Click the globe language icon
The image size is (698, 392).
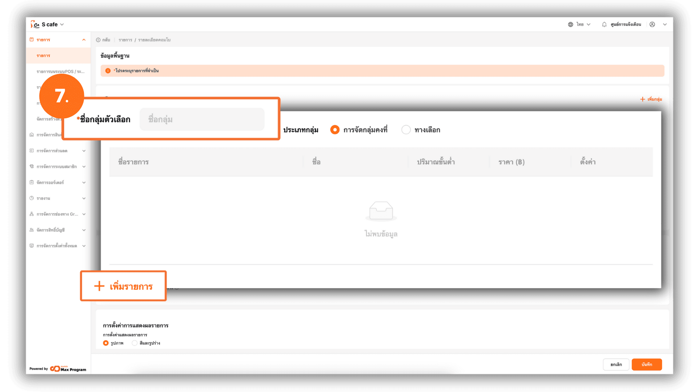[x=570, y=24]
